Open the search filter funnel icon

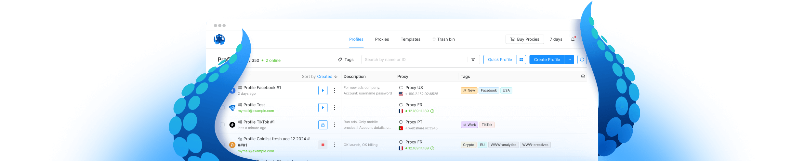coord(473,60)
